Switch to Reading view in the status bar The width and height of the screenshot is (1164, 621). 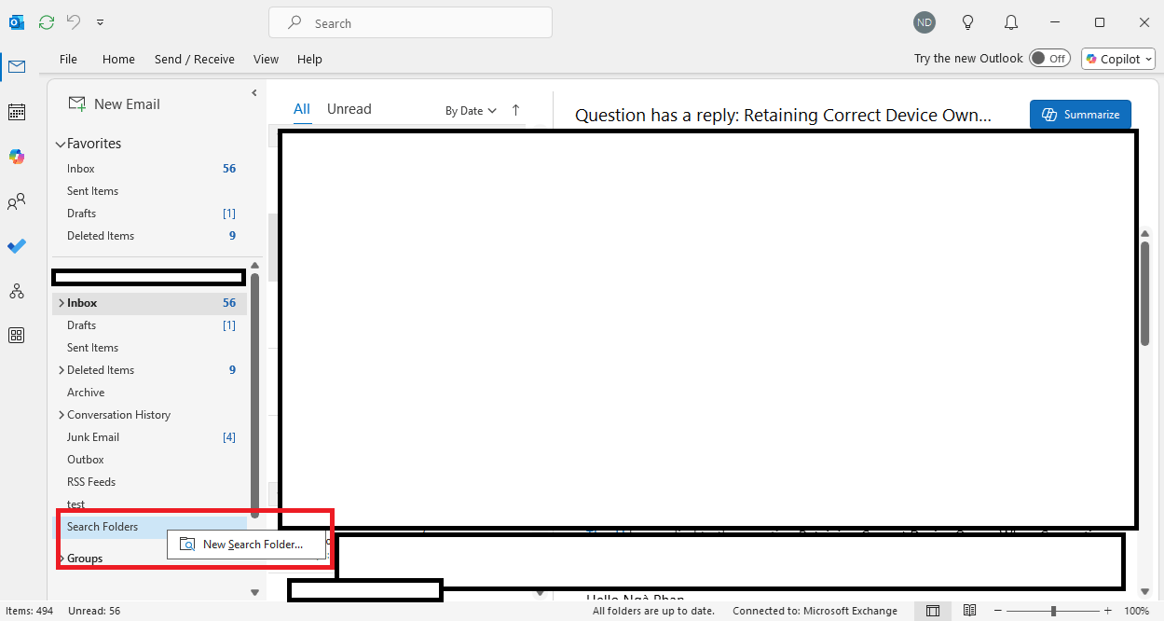click(969, 610)
